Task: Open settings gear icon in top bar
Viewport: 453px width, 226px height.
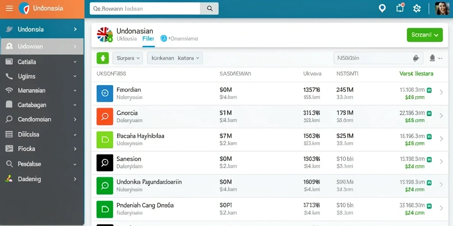Action: [x=417, y=8]
